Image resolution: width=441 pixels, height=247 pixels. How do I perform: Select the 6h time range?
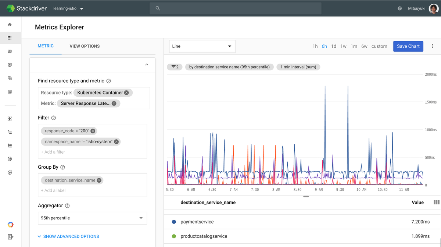coord(324,46)
